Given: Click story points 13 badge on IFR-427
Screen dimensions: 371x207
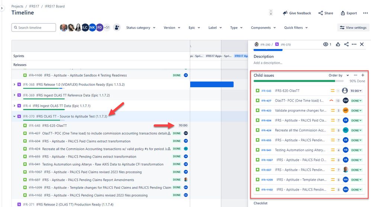Looking at the screenshot, I should [338, 101].
